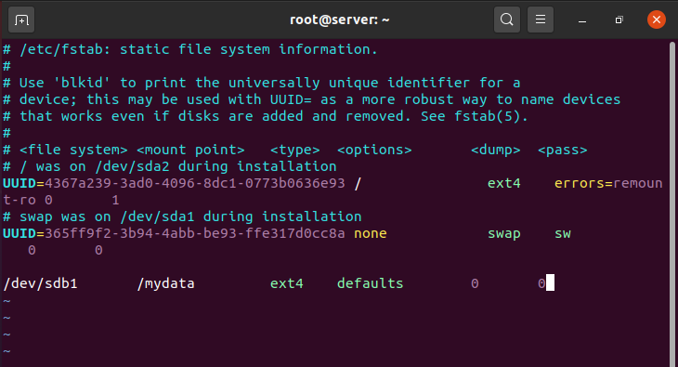Click the 'device; this may be used' comment line
The height and width of the screenshot is (367, 678).
[x=311, y=99]
